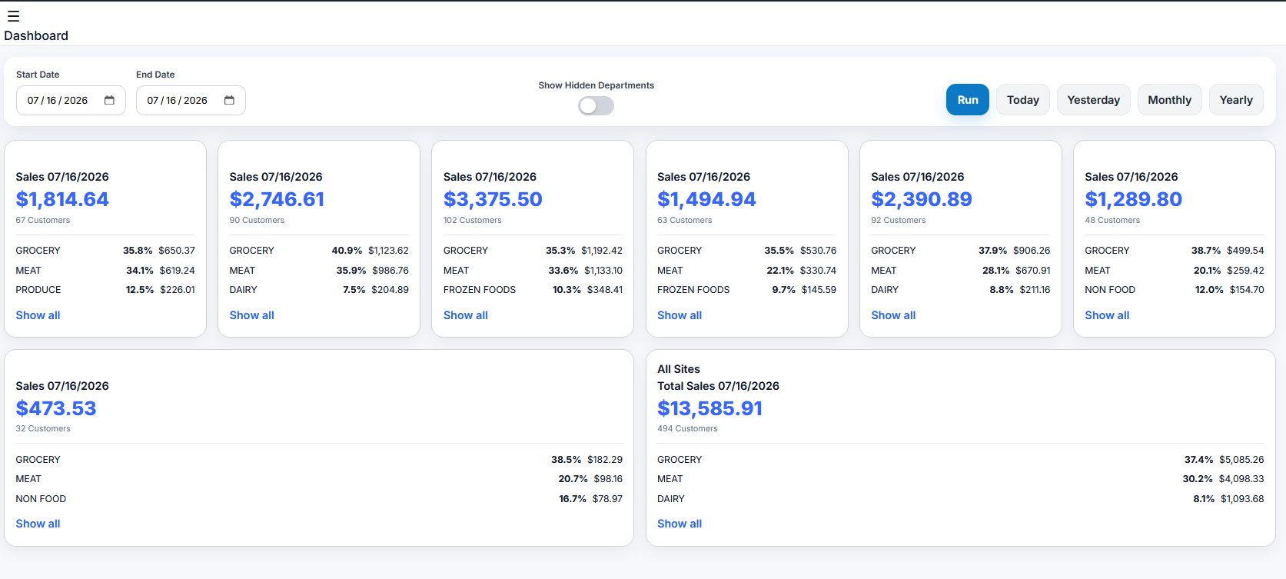
Task: Show all departments in the $1,494.94 card
Action: (x=679, y=315)
